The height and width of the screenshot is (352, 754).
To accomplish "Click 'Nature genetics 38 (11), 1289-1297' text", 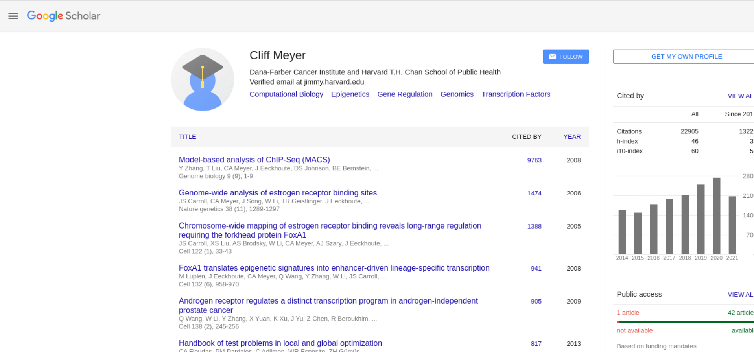I will coord(229,209).
